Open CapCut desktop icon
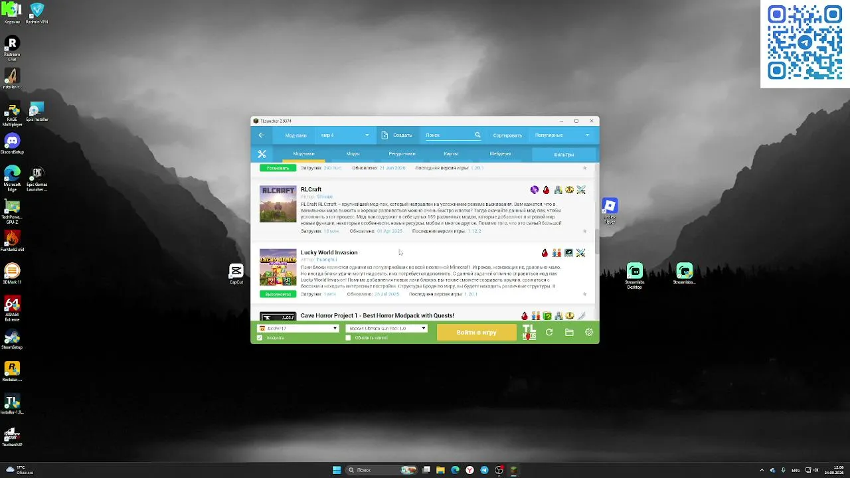Screen dimensions: 850x478 pyautogui.click(x=236, y=274)
